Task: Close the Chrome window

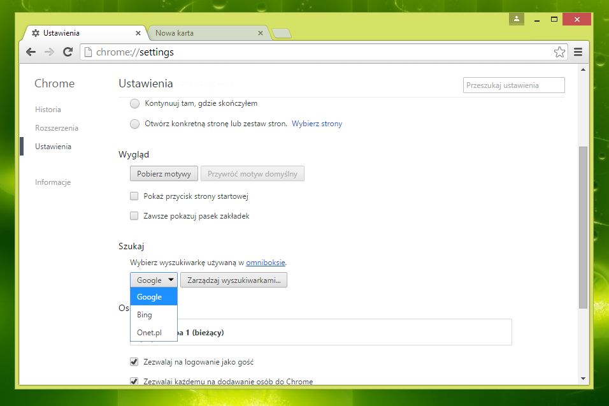Action: 577,19
